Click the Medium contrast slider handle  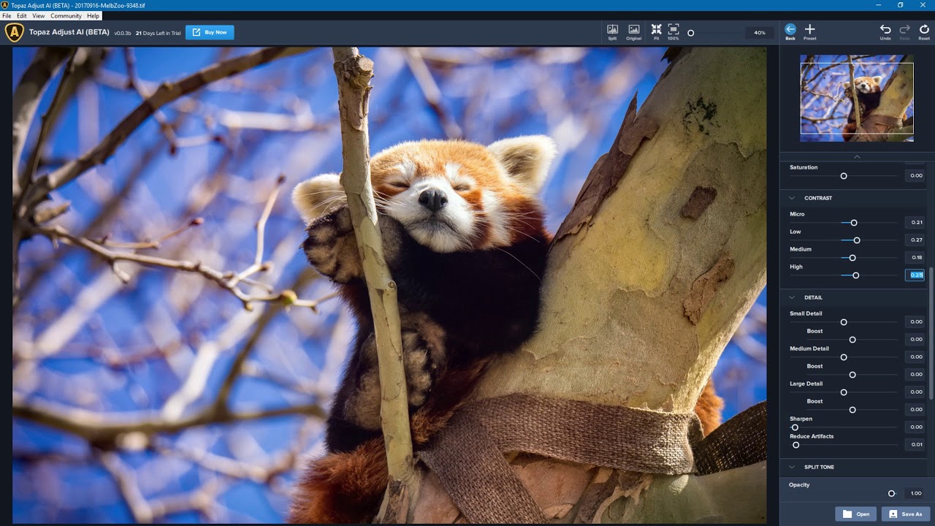(x=852, y=258)
